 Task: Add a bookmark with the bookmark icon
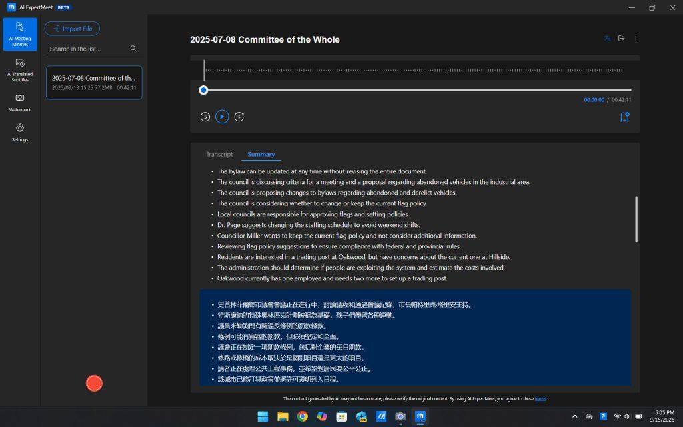click(624, 117)
